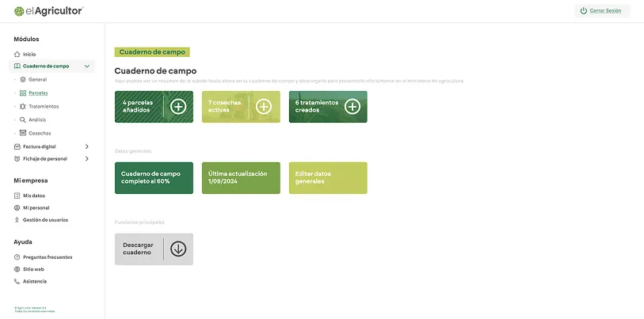This screenshot has height=319, width=644.
Task: Click the magnifier icon beside Análisis
Action: [23, 120]
